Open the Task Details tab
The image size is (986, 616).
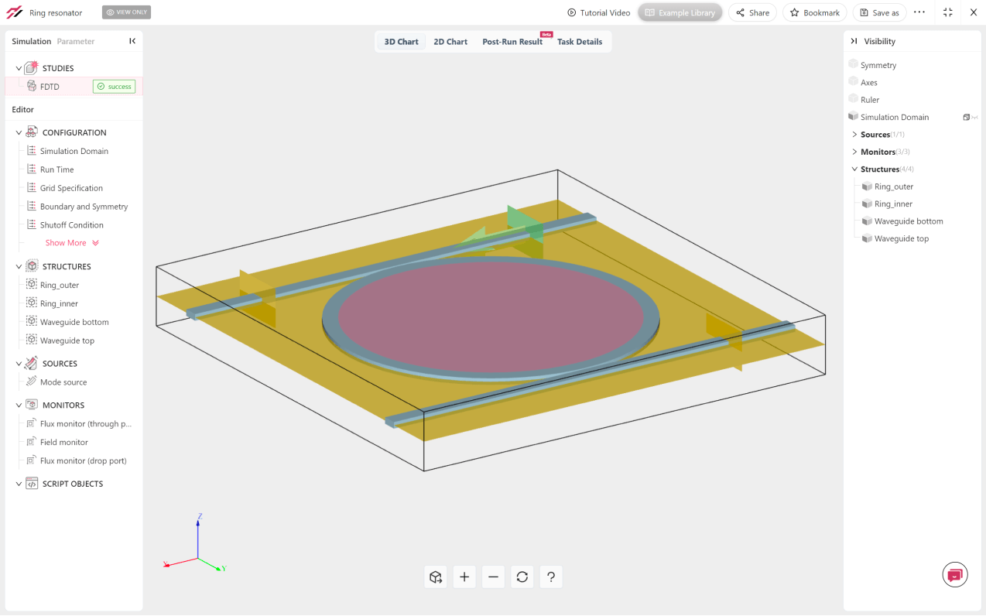[x=579, y=42]
